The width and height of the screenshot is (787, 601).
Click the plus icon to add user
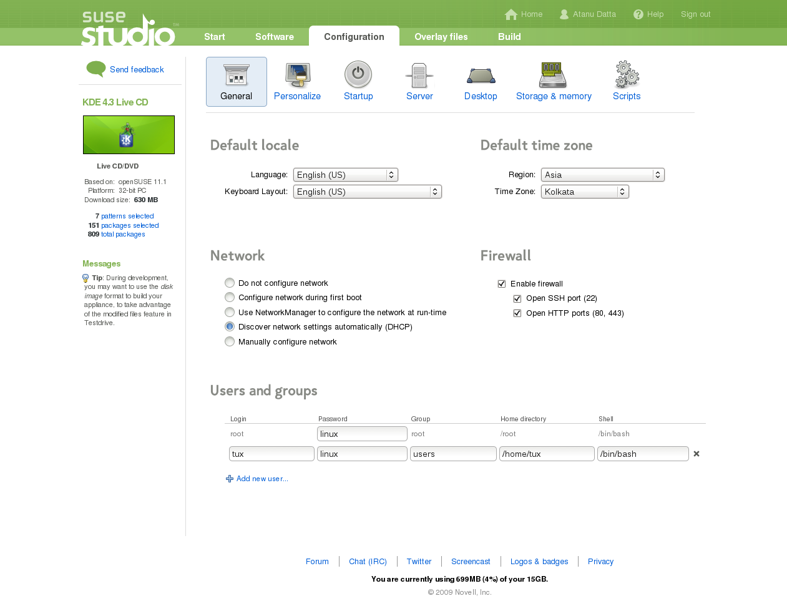pos(230,479)
